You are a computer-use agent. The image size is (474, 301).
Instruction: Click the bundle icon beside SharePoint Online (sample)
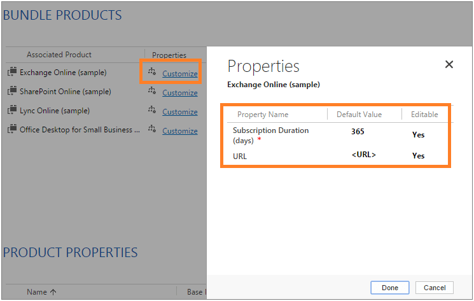(x=12, y=90)
